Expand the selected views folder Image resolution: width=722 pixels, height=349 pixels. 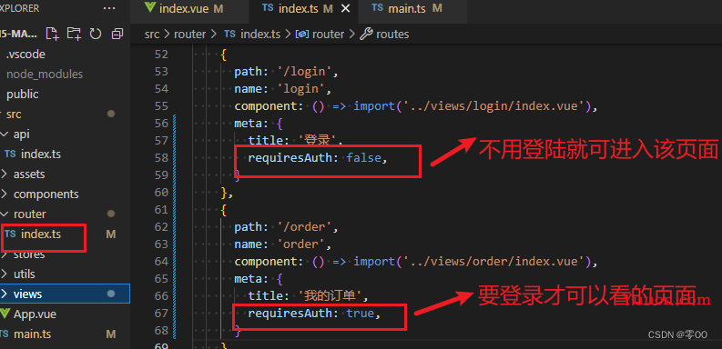pyautogui.click(x=65, y=294)
